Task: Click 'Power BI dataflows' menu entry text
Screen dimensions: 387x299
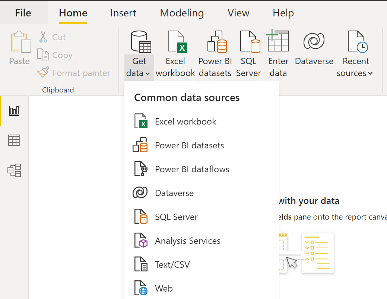Action: pyautogui.click(x=192, y=169)
